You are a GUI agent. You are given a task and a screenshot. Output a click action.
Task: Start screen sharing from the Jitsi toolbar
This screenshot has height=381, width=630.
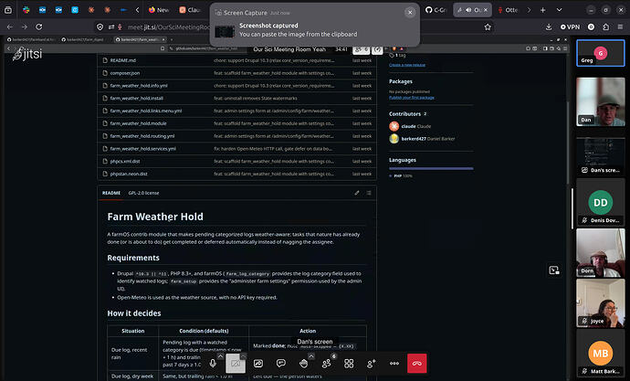pyautogui.click(x=258, y=364)
